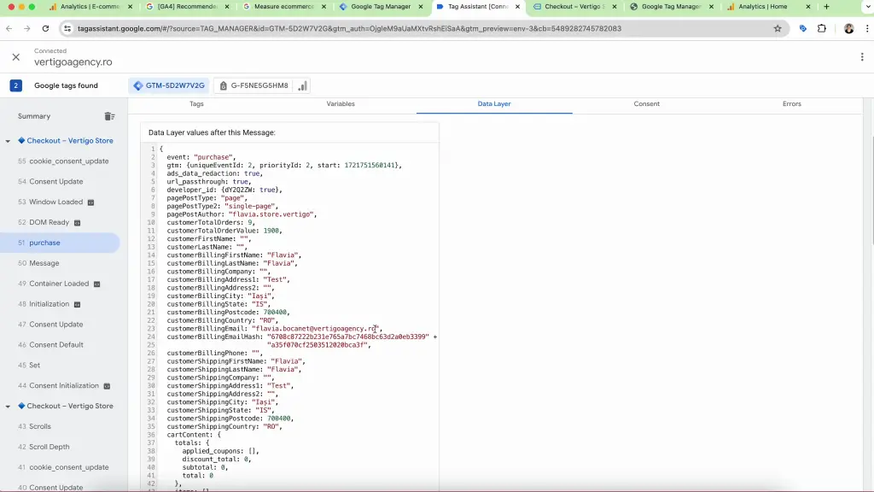Switch to the Variables tab
874x492 pixels.
341,104
